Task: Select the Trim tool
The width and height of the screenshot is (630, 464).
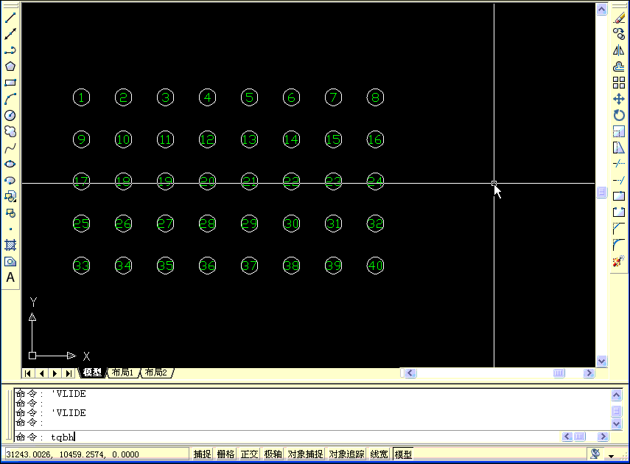Action: [x=619, y=164]
